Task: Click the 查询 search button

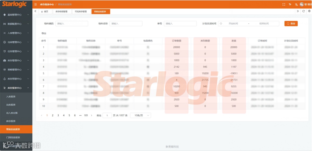Action: pos(291,23)
